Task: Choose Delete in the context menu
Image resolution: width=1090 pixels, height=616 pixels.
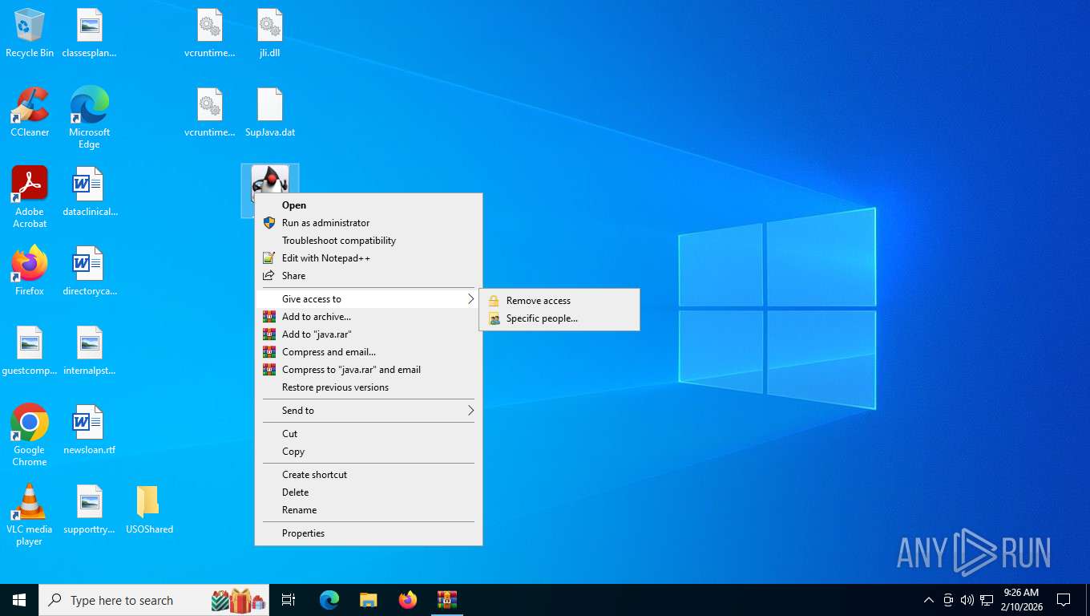Action: pyautogui.click(x=369, y=492)
